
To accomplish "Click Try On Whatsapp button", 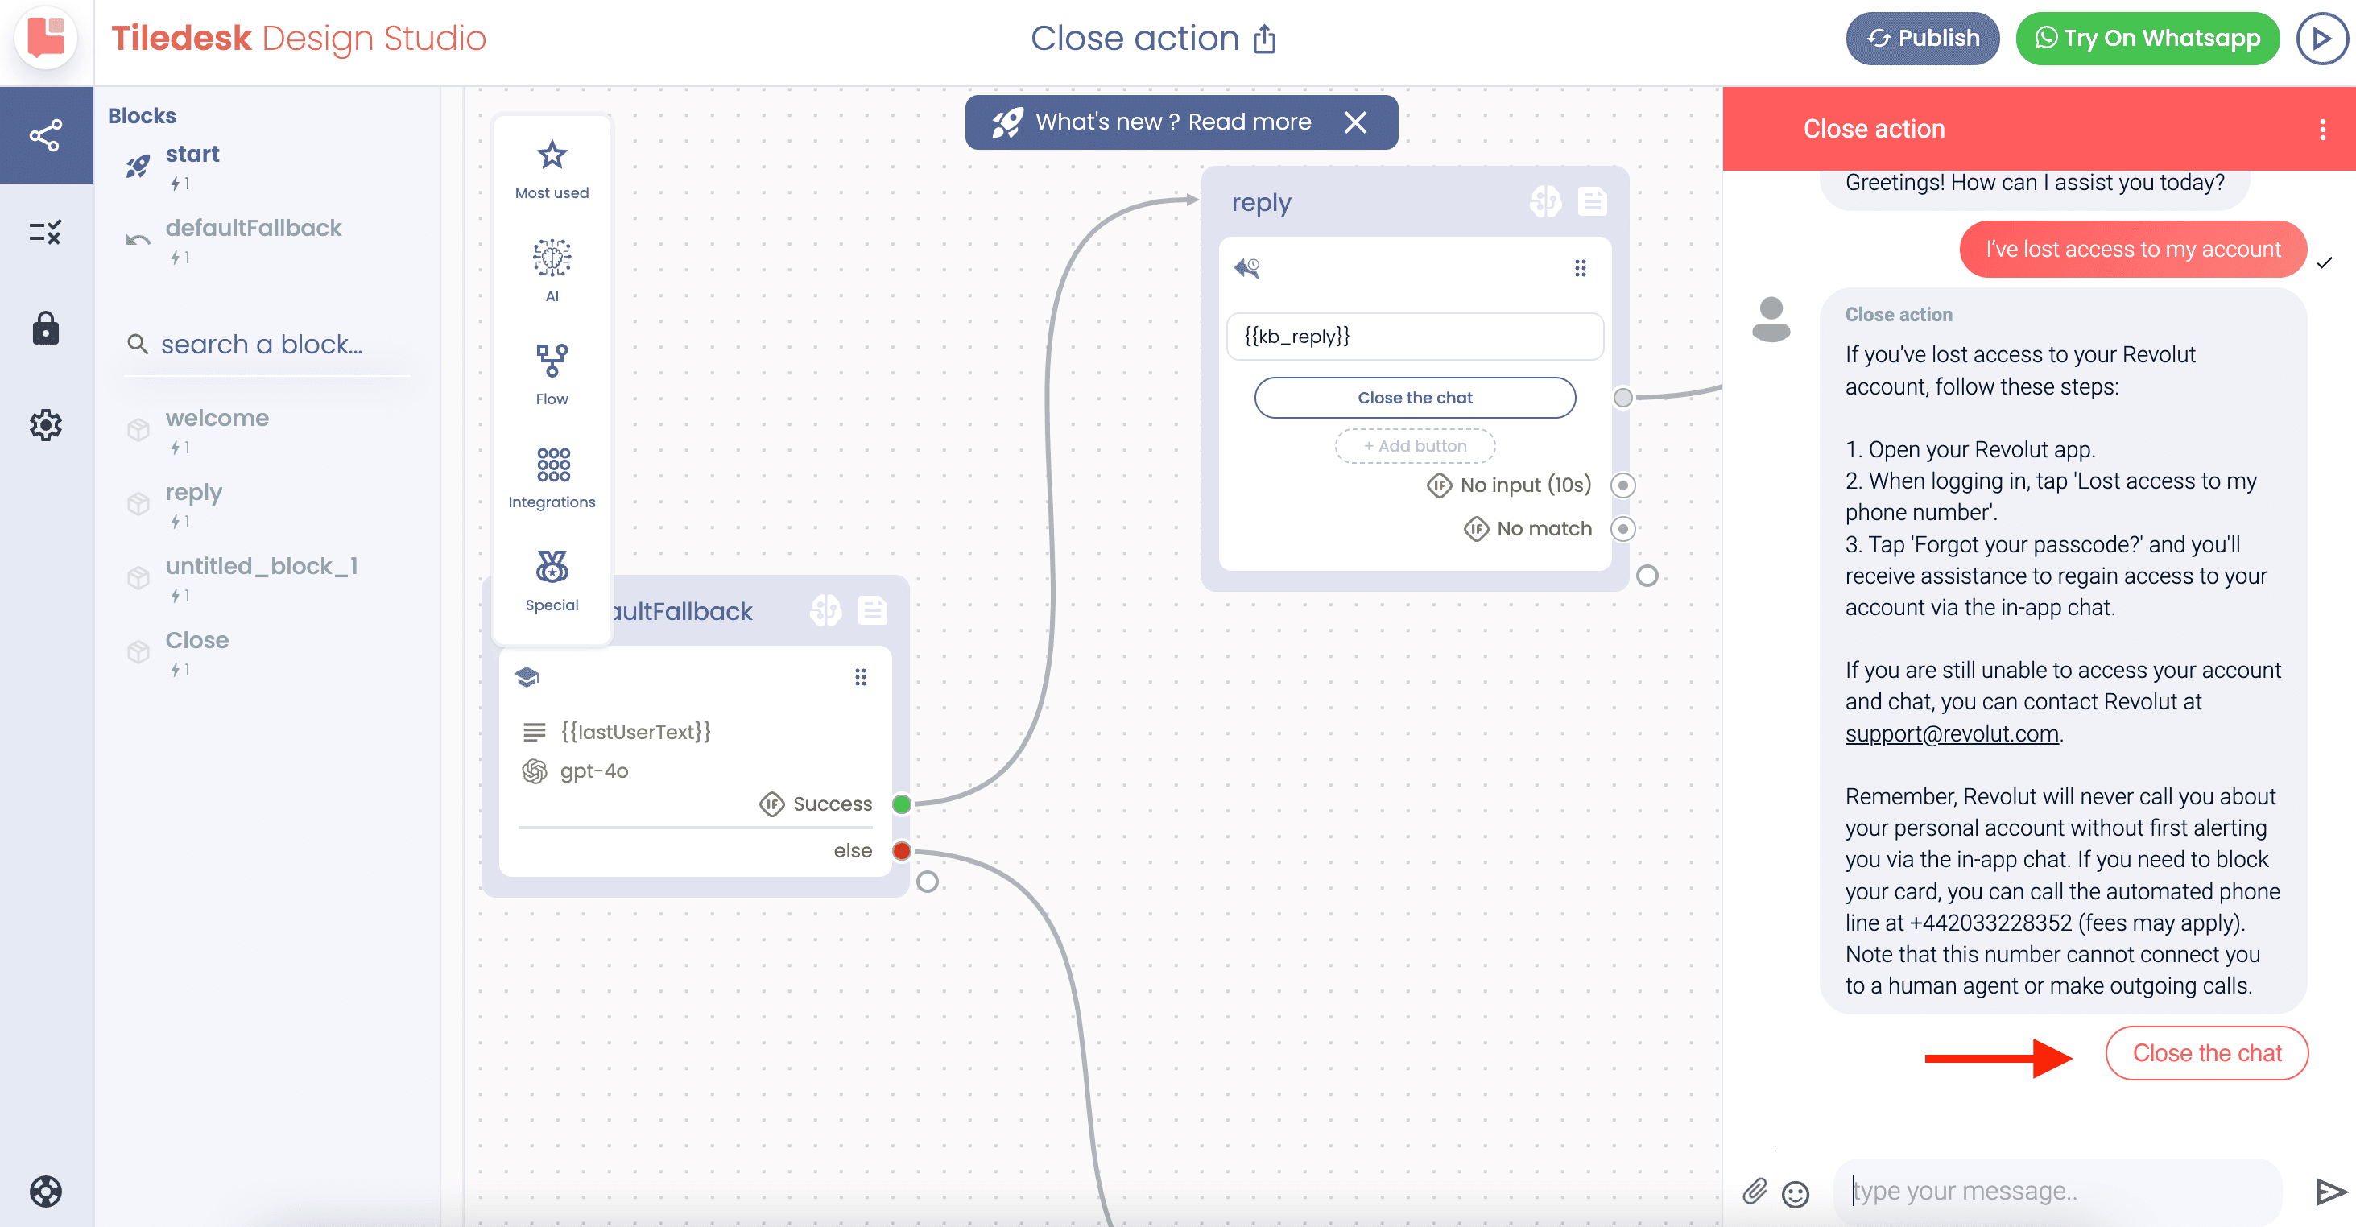I will [x=2147, y=39].
